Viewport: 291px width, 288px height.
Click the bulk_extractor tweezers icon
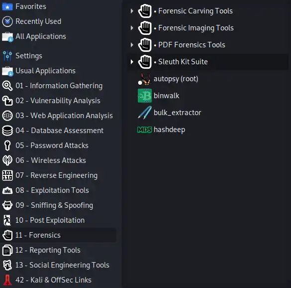point(145,113)
